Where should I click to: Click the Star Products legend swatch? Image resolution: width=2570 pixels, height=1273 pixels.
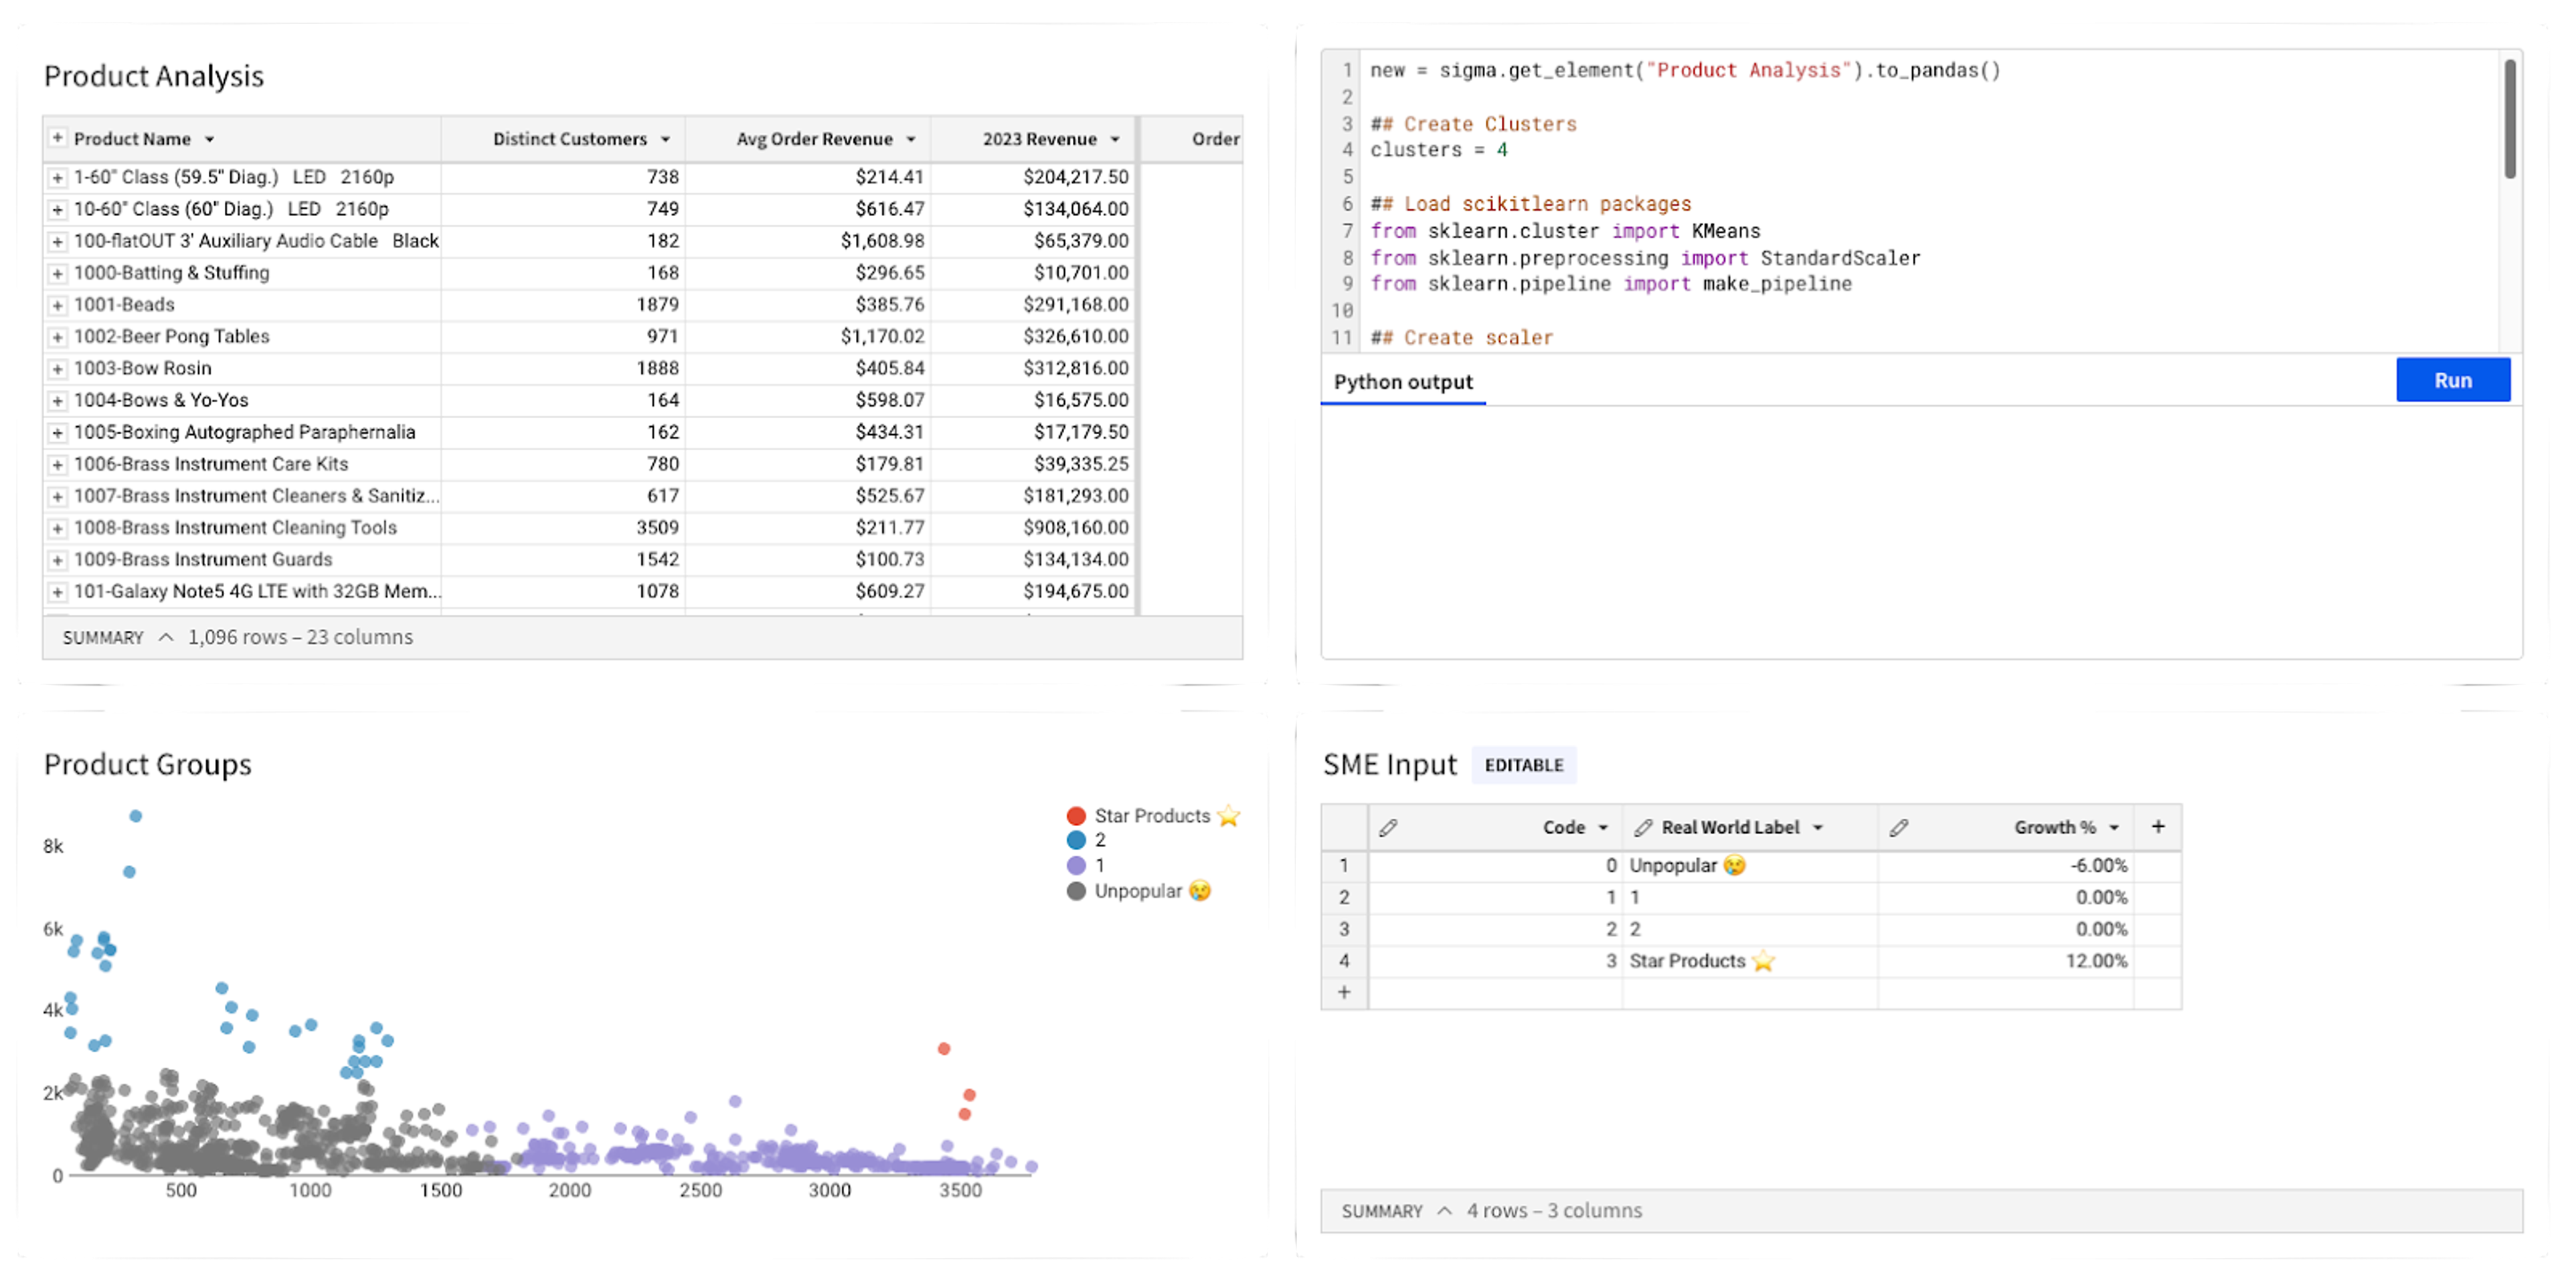tap(1076, 816)
